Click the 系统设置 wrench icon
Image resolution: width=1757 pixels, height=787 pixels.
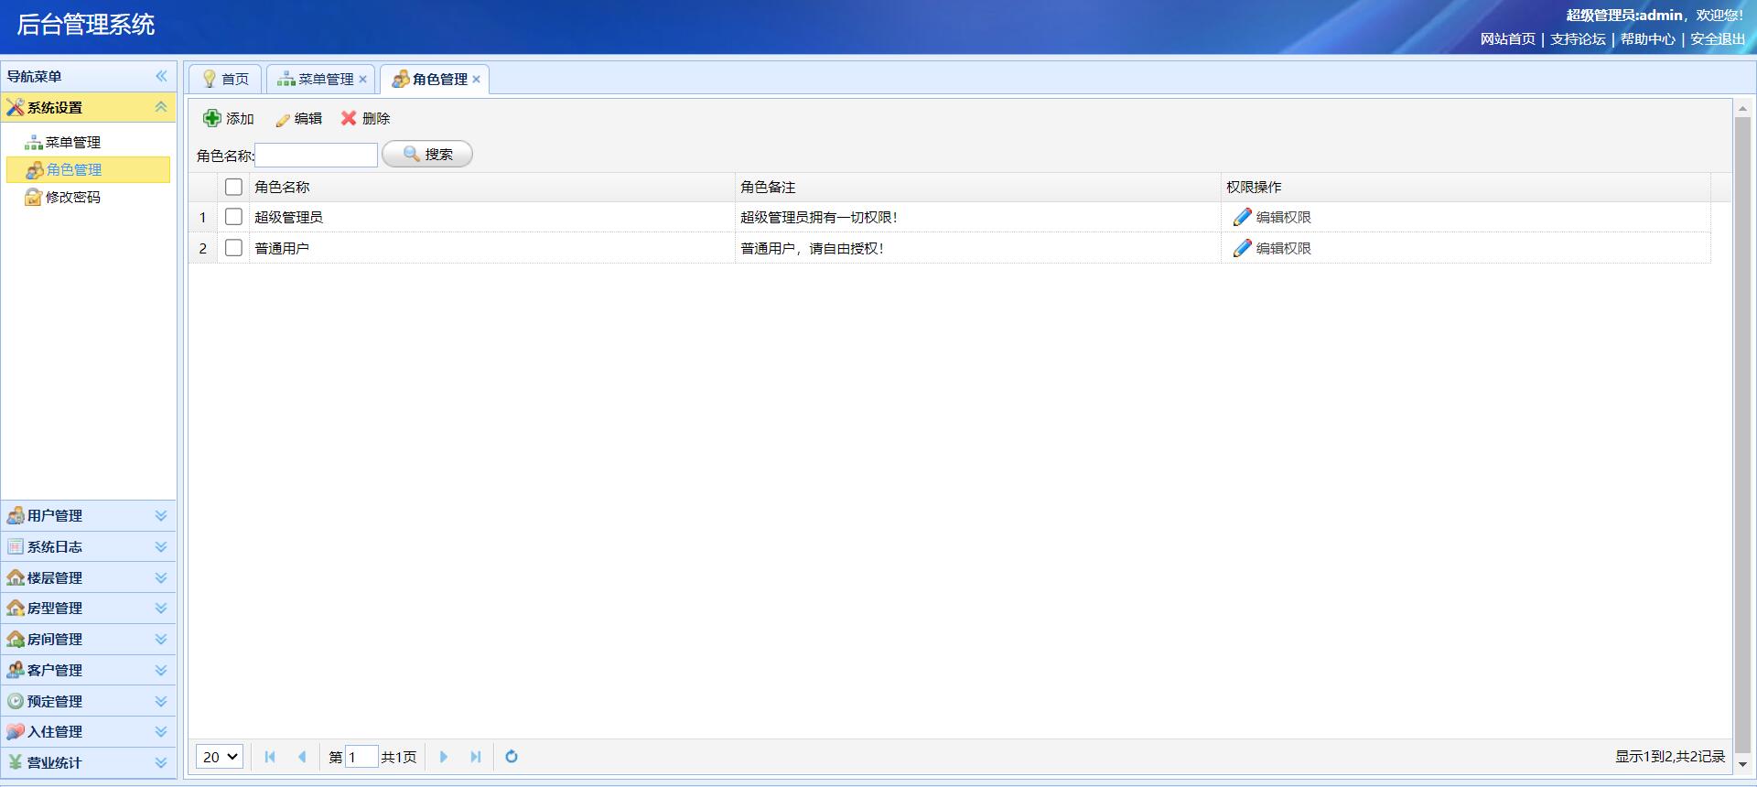point(16,107)
